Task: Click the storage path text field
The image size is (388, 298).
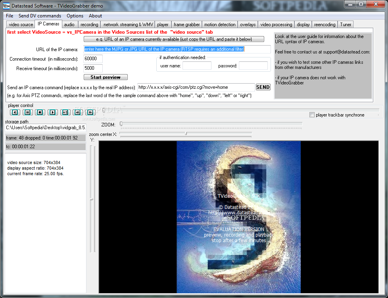Action: pos(46,128)
